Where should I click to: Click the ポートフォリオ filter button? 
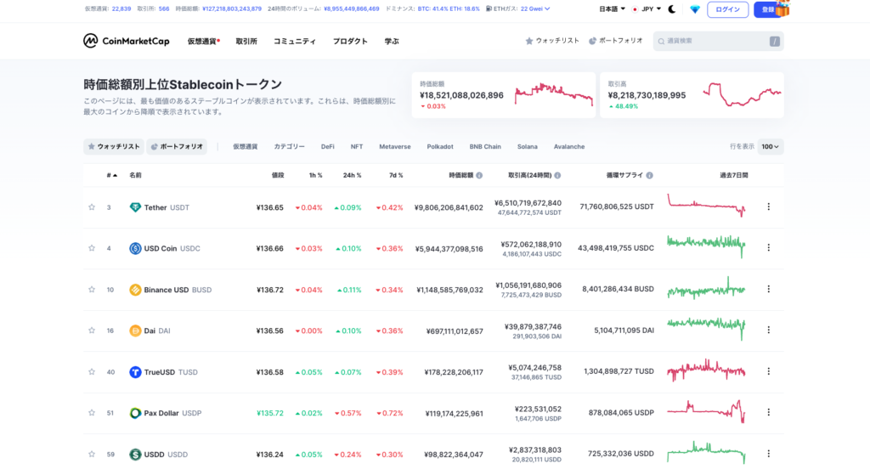tap(177, 146)
